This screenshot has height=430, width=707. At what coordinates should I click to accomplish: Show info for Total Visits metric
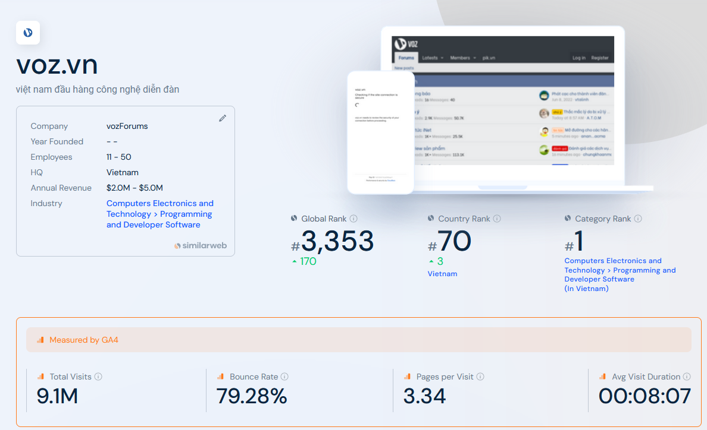[x=98, y=377]
